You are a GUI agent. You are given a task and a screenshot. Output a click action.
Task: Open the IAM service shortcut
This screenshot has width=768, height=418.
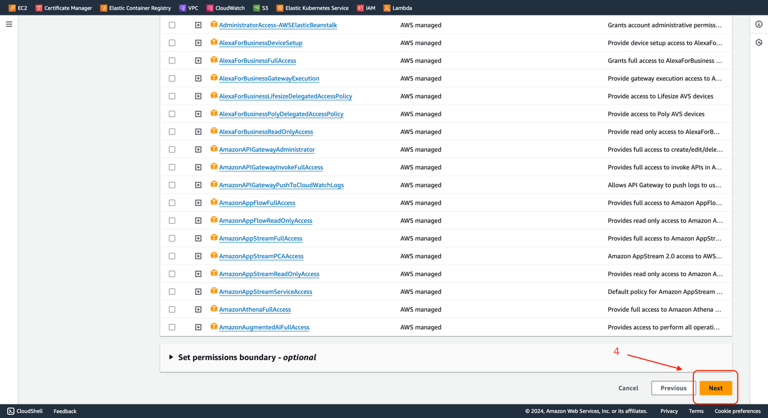coord(366,8)
